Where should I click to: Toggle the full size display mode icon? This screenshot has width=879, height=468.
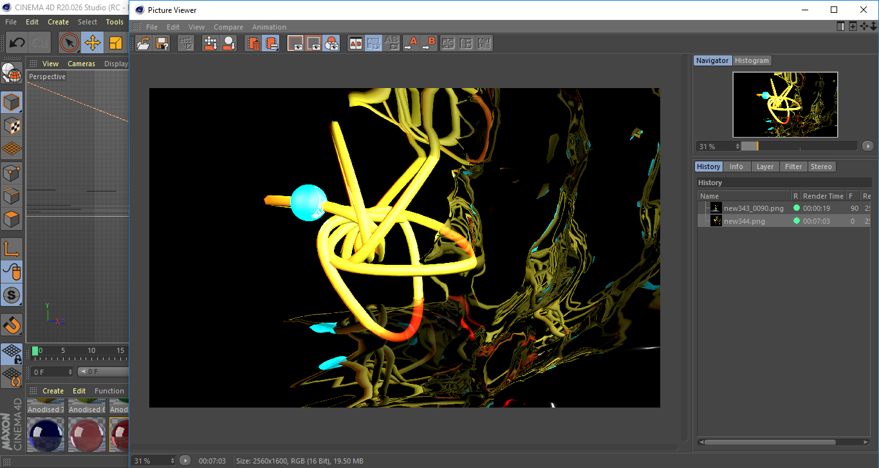click(x=295, y=43)
